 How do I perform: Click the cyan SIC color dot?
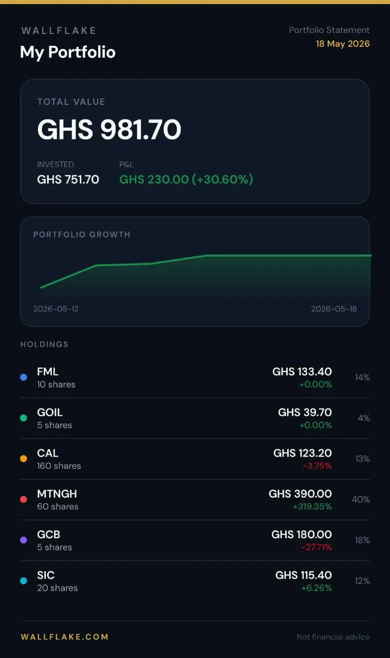[23, 581]
